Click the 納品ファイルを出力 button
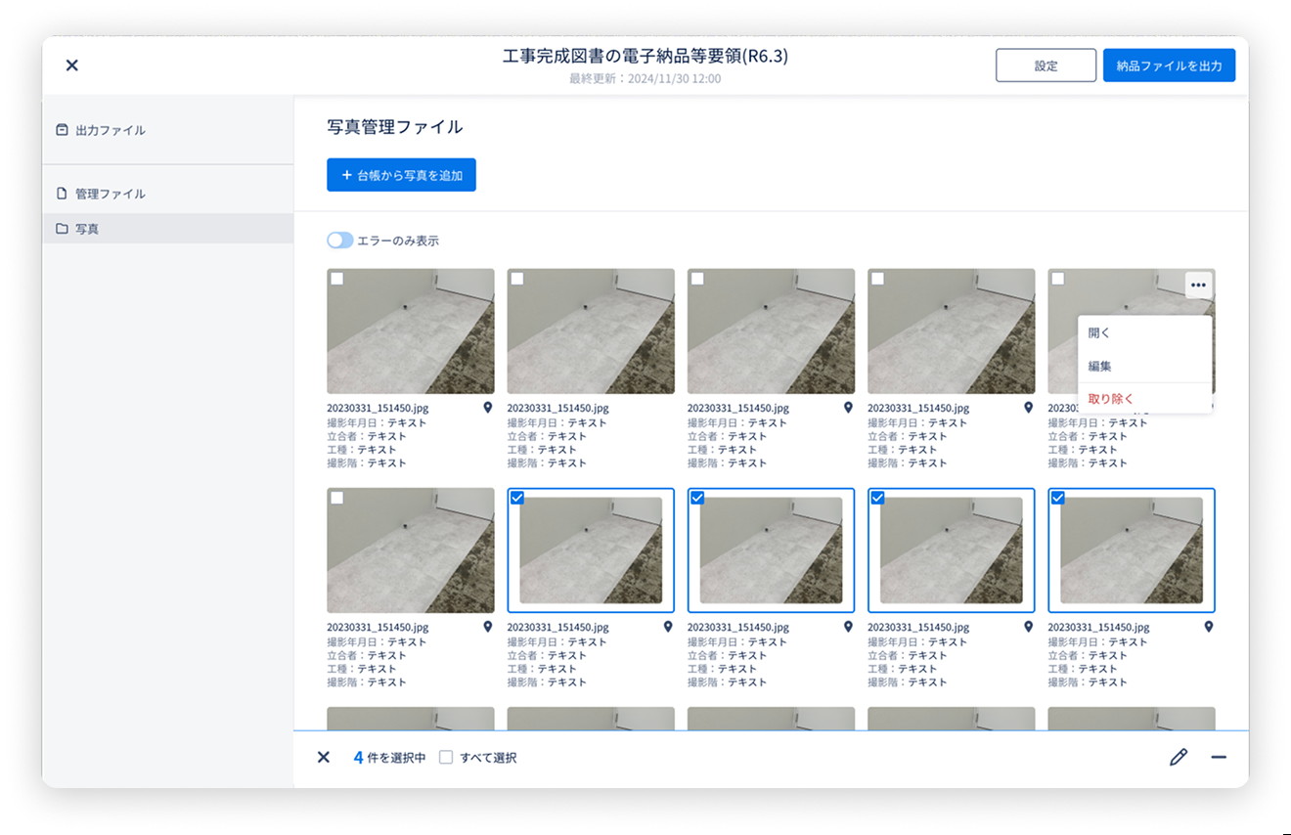Image resolution: width=1291 pixels, height=835 pixels. 1169,66
